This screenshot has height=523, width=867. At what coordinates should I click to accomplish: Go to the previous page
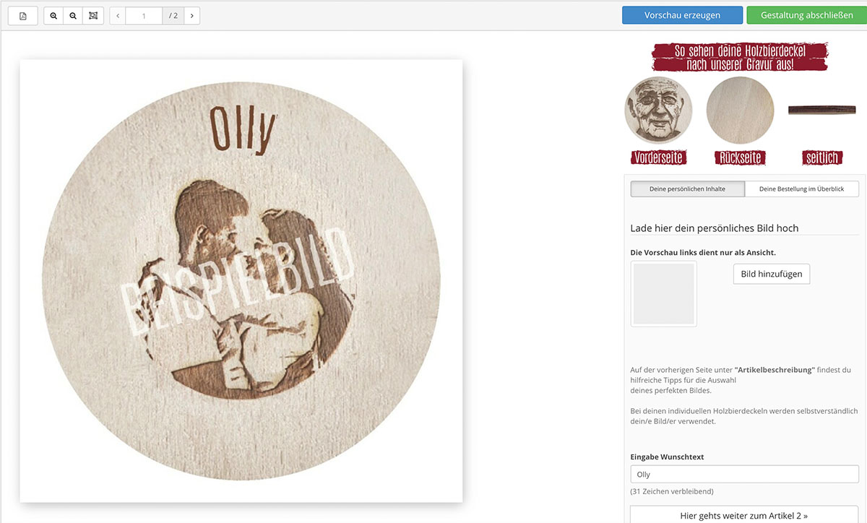(118, 15)
